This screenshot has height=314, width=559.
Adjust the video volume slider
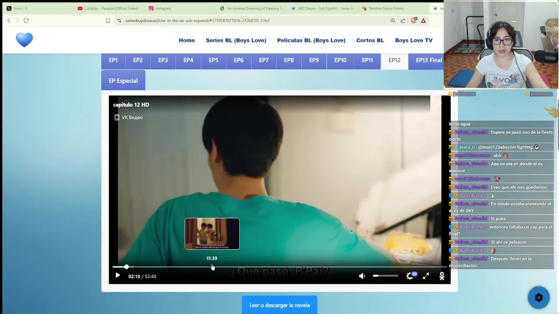386,276
